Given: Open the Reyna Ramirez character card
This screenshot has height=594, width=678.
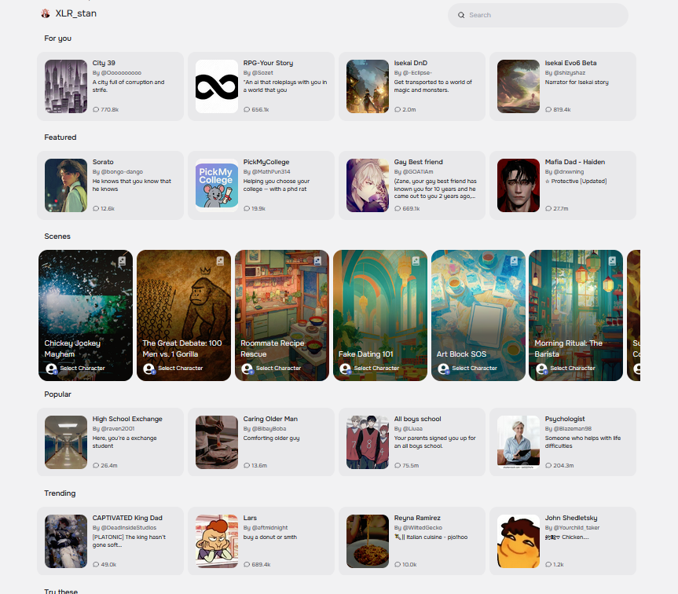Looking at the screenshot, I should [x=412, y=541].
